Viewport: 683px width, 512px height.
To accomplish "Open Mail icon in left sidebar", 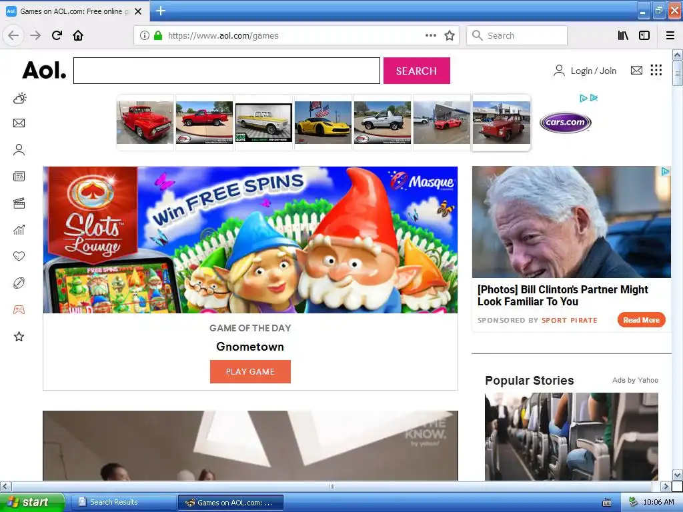I will pyautogui.click(x=19, y=123).
